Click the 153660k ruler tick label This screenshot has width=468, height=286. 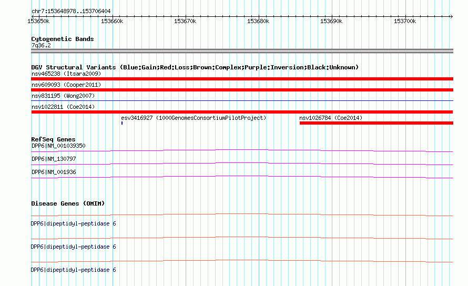(x=112, y=21)
